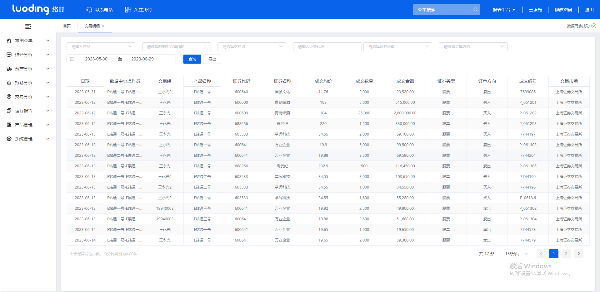
Task: Click the 综合分析 sidebar icon
Action: tap(9, 55)
